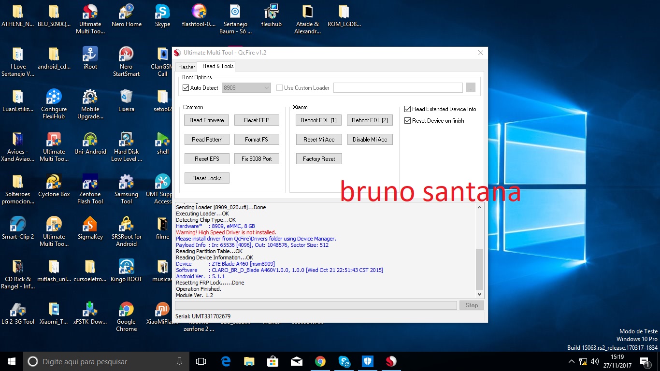Click the Disable Mi Acc button

[x=370, y=140]
